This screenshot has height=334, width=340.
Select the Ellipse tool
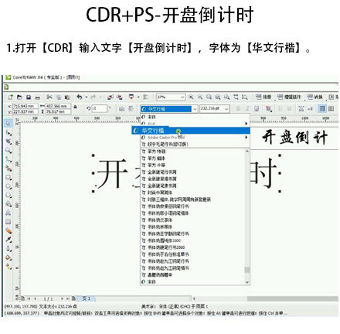tap(8, 186)
